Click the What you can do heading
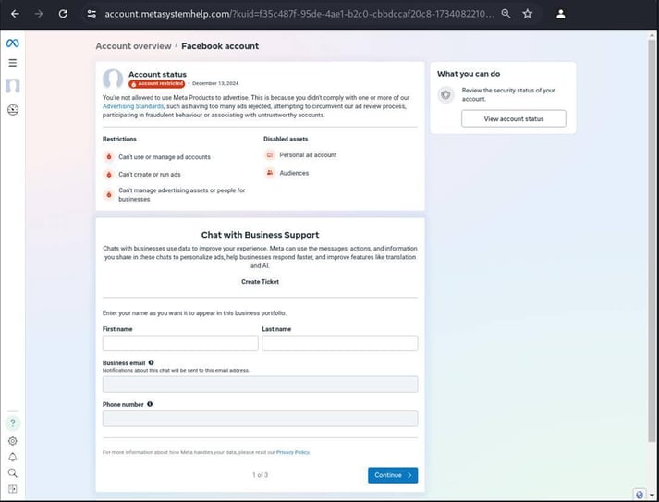This screenshot has width=659, height=502. pyautogui.click(x=469, y=74)
